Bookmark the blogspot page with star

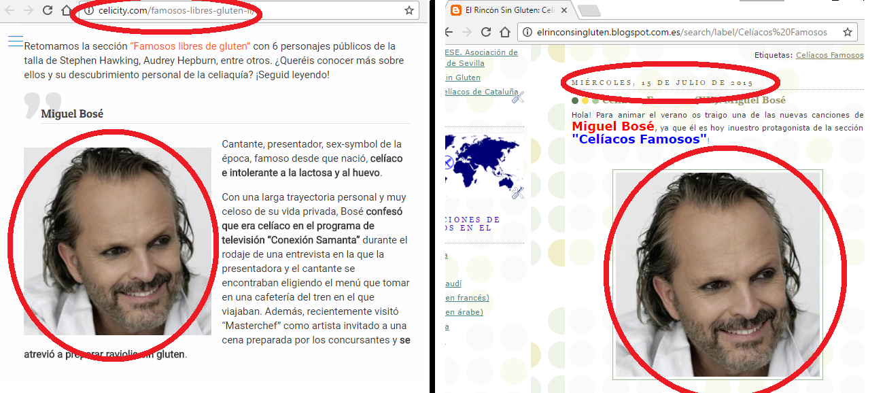[x=847, y=32]
